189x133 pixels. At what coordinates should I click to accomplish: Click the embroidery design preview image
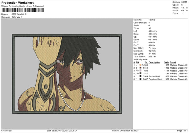point(67,74)
